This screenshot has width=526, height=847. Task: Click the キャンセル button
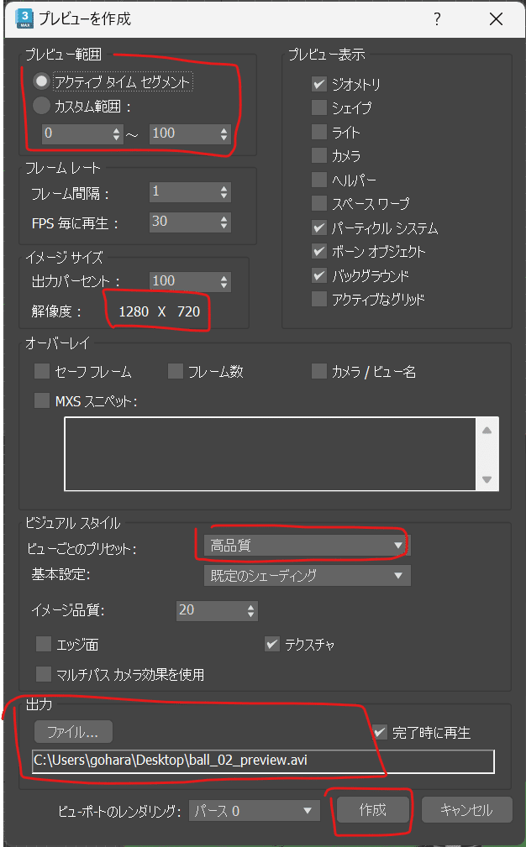click(x=466, y=810)
